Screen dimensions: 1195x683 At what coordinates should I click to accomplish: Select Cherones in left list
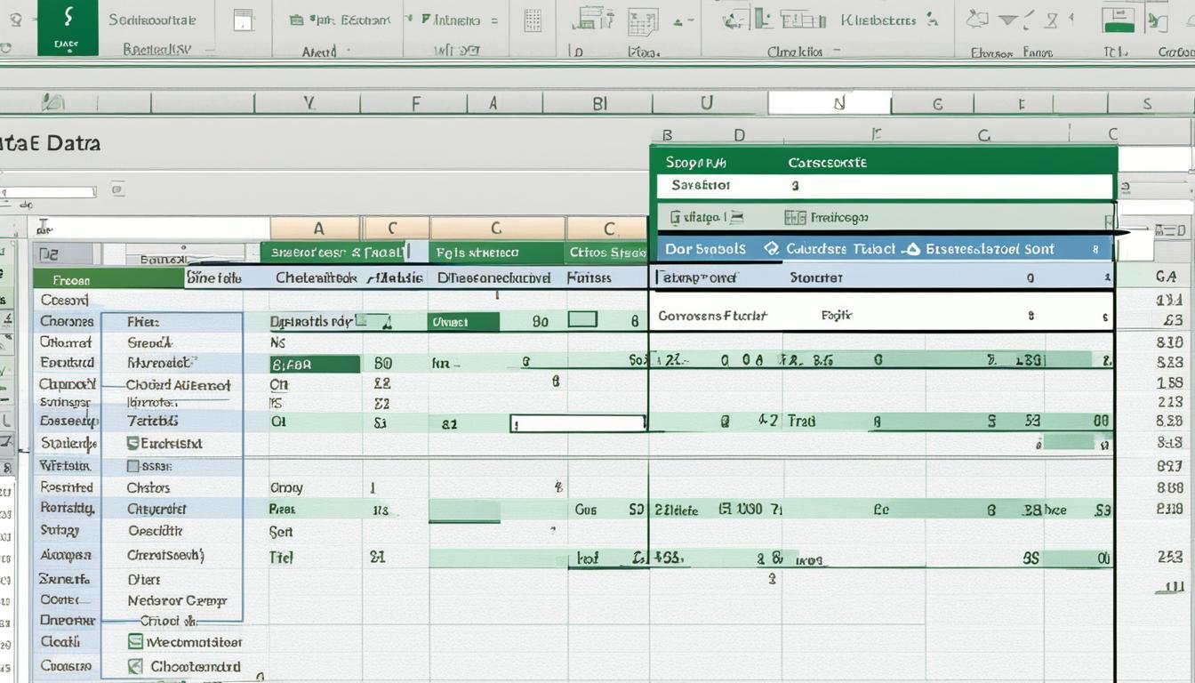67,321
